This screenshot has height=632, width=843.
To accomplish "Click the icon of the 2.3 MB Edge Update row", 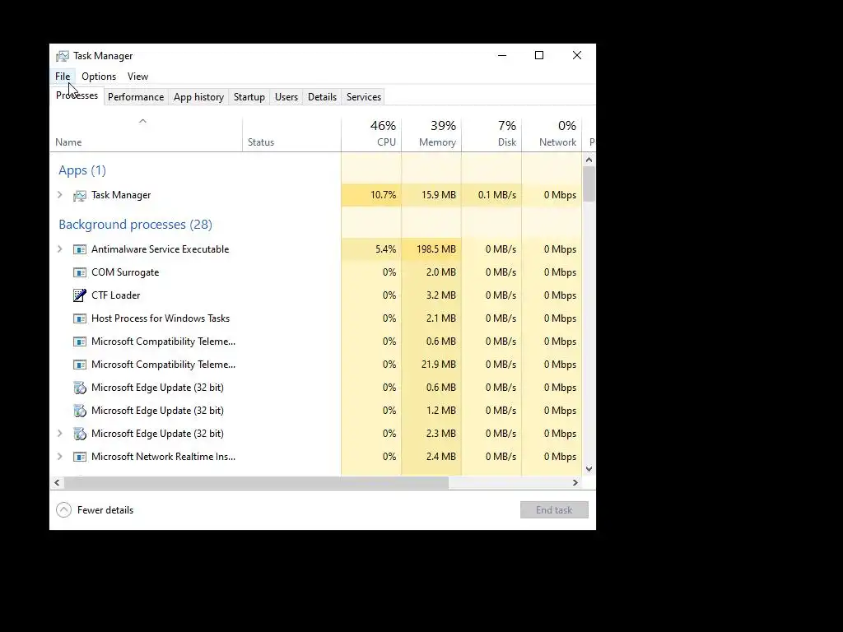I will 80,434.
